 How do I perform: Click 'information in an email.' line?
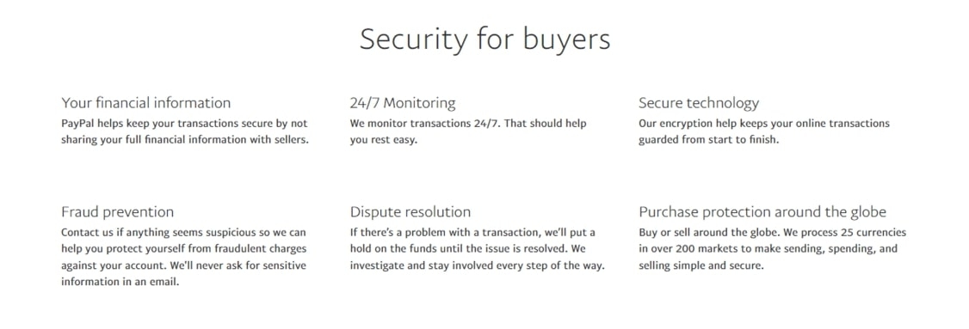tap(120, 282)
